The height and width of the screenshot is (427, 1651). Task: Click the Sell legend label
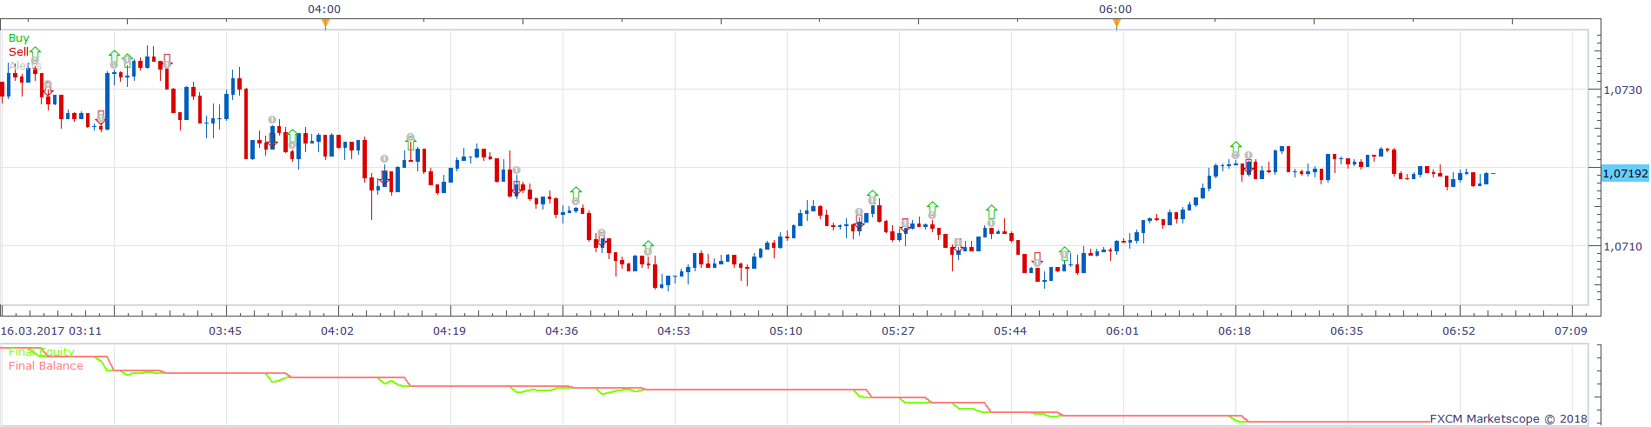pos(18,52)
